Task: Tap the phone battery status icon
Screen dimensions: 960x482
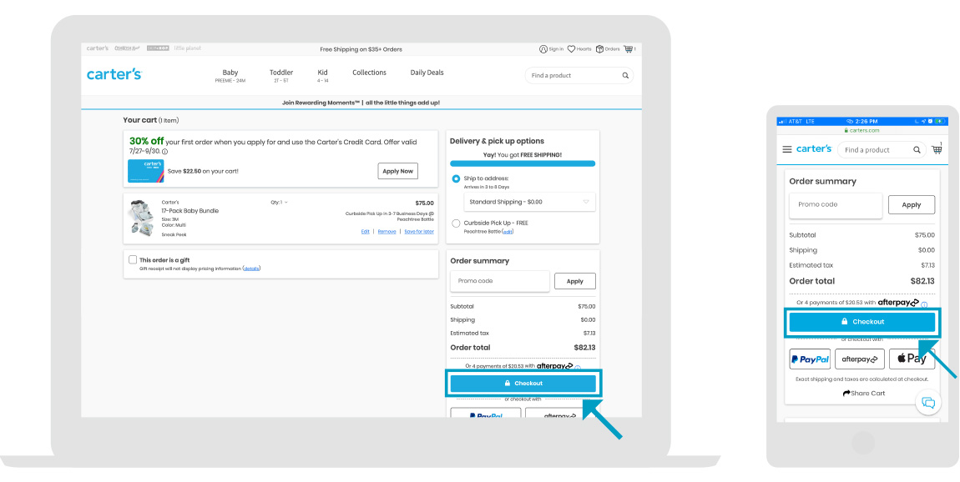Action: (x=940, y=121)
